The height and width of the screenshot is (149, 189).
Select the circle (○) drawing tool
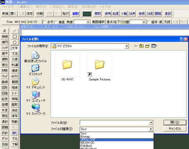click(x=15, y=42)
